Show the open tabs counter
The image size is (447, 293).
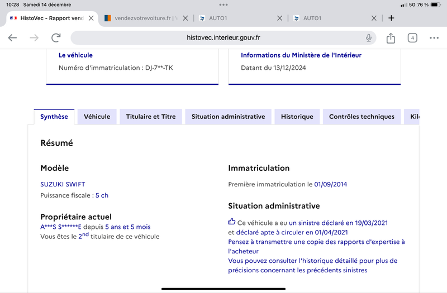point(412,38)
